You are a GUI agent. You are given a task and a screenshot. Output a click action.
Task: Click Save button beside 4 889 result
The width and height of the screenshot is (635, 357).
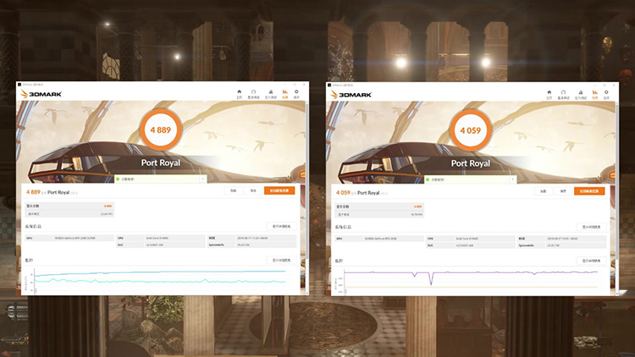pyautogui.click(x=253, y=190)
